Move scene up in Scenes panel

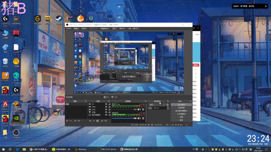point(75,121)
